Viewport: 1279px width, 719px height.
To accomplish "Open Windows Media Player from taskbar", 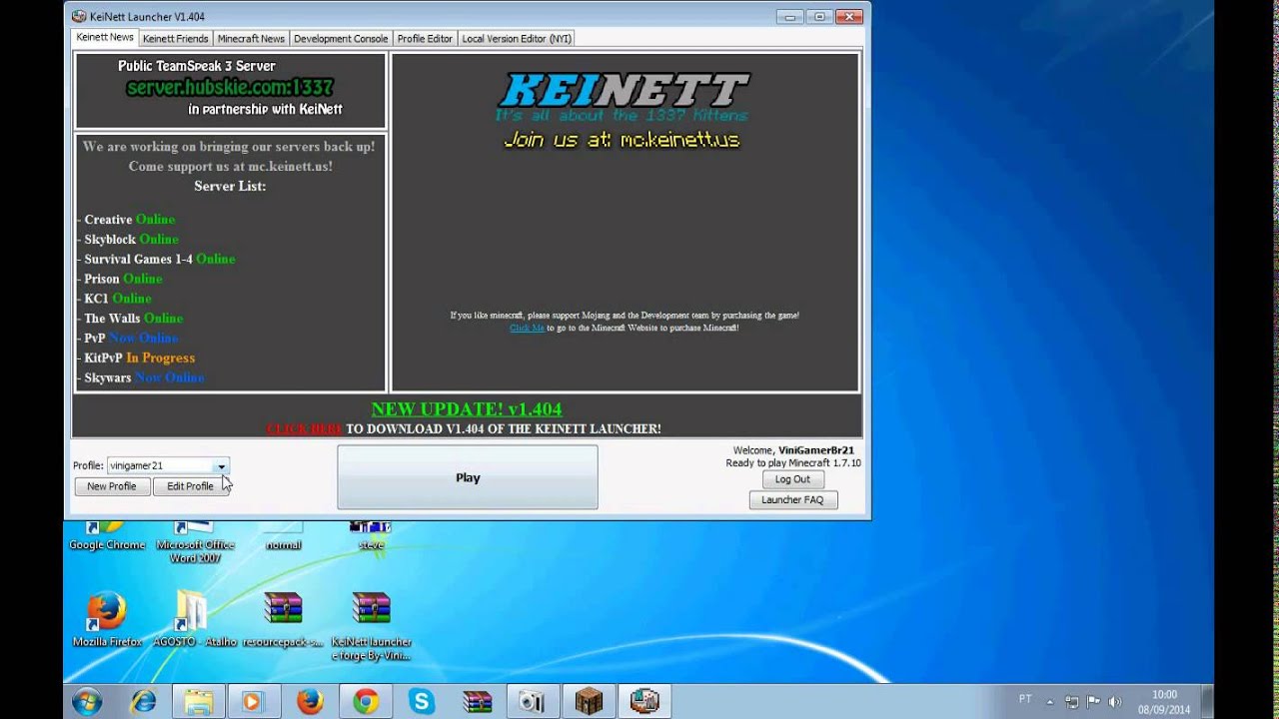I will 254,702.
